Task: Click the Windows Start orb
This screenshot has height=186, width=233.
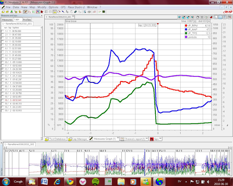Action: [x=6, y=182]
